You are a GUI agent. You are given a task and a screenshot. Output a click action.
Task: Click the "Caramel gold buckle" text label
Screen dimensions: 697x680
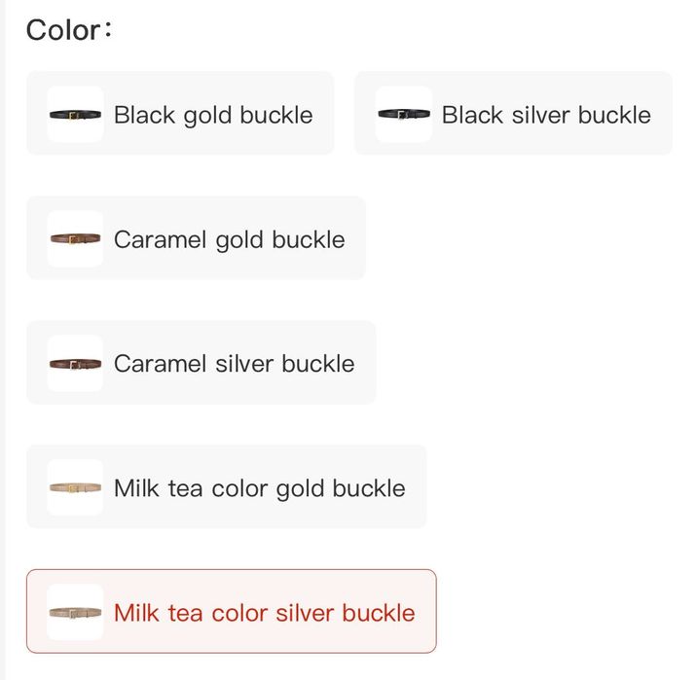pyautogui.click(x=229, y=239)
